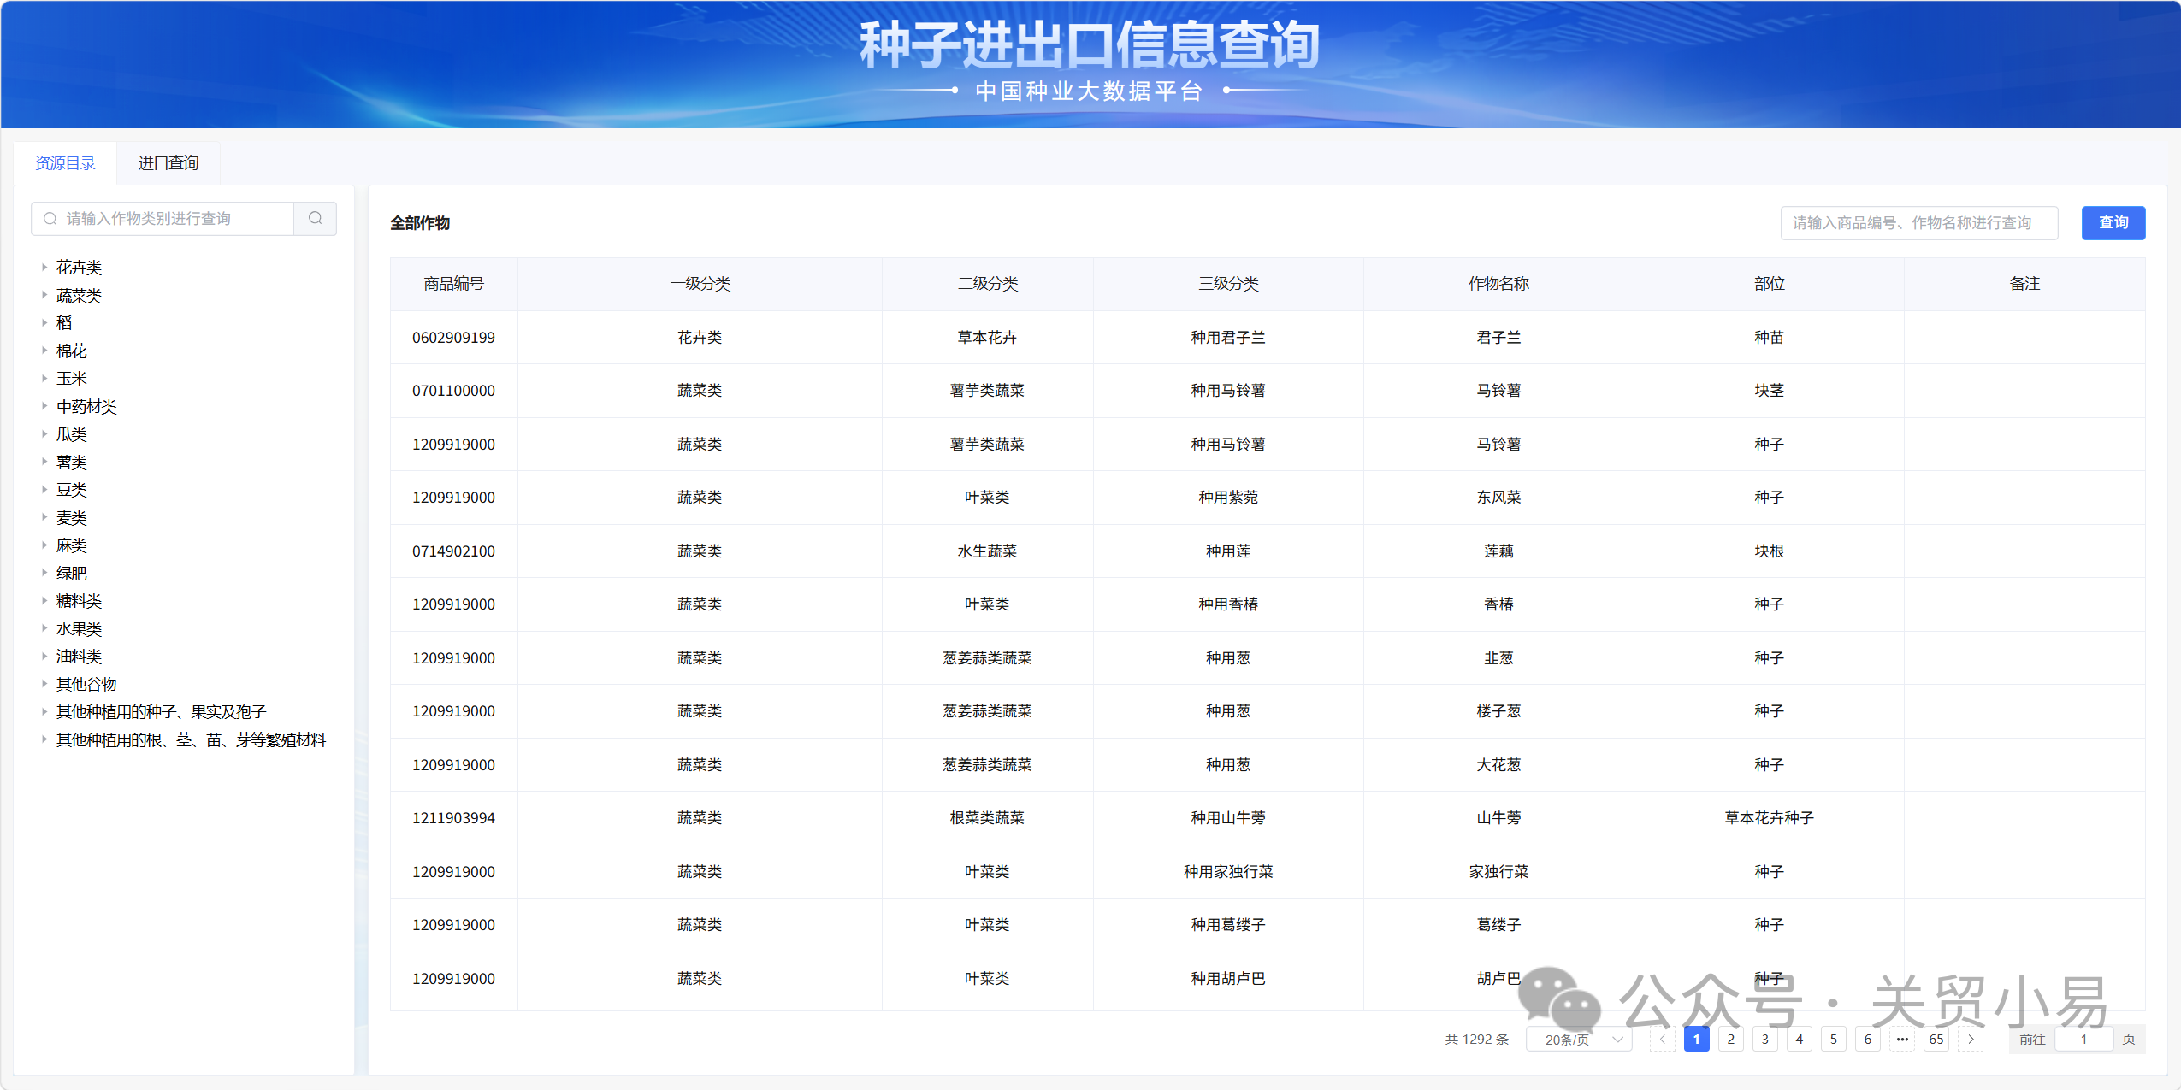Click previous page arrow in pagination
2181x1090 pixels.
pyautogui.click(x=1663, y=1040)
